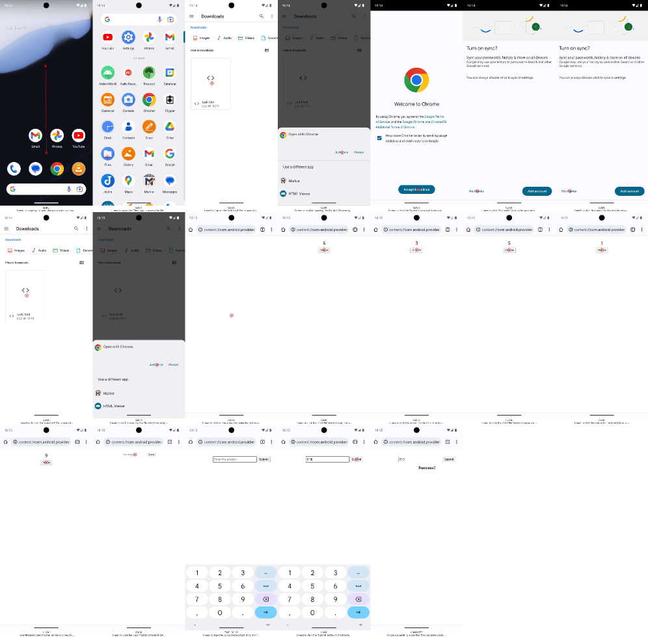Open the Contacts app
Image resolution: width=648 pixels, height=637 pixels.
click(128, 127)
